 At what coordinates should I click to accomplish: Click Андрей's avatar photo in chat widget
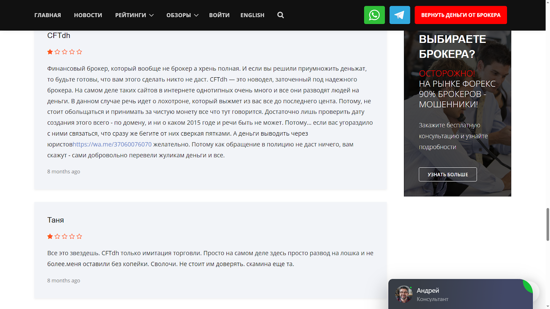pyautogui.click(x=404, y=294)
